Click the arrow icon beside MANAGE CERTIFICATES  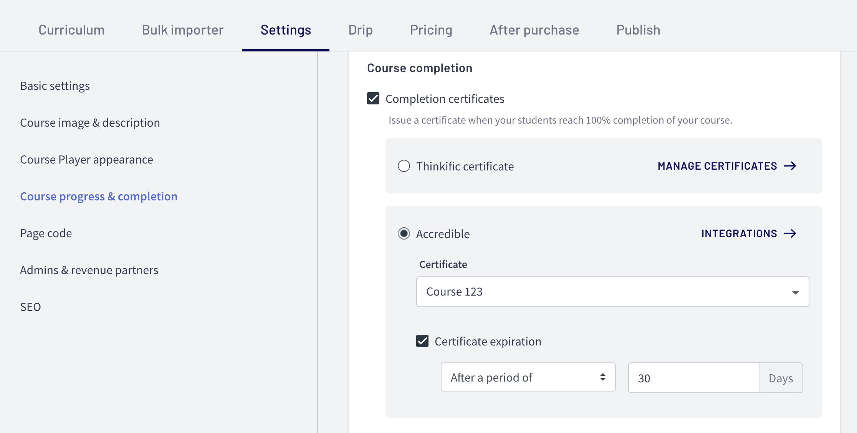click(x=791, y=166)
